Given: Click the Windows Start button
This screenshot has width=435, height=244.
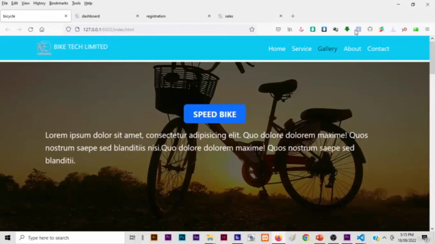Looking at the screenshot, I should (x=7, y=238).
